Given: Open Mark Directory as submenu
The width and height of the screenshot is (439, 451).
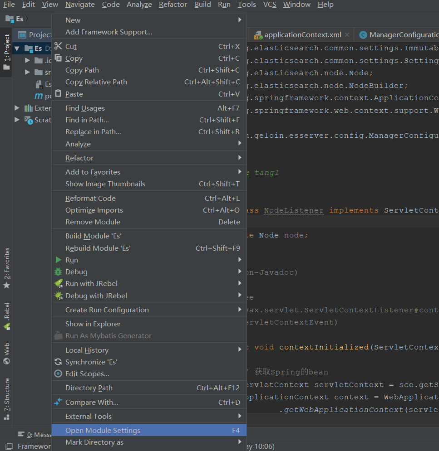Looking at the screenshot, I should (x=149, y=442).
